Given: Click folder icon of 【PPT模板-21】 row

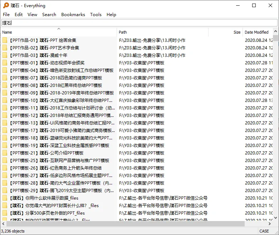Looking at the screenshot, I should [5, 153].
